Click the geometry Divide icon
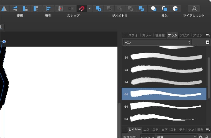Image resolution: width=211 pixels, height=138 pixels. (141, 8)
